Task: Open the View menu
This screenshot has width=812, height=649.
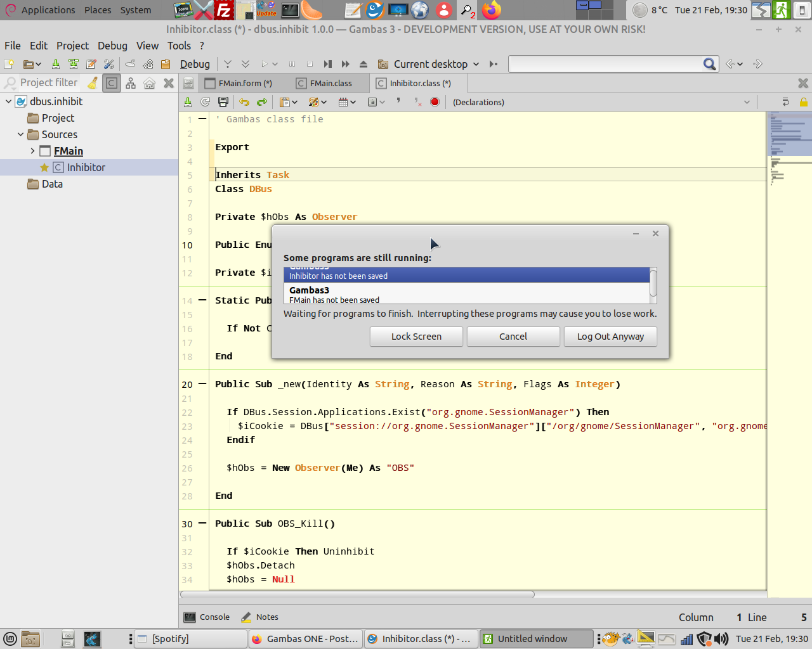Action: point(147,46)
